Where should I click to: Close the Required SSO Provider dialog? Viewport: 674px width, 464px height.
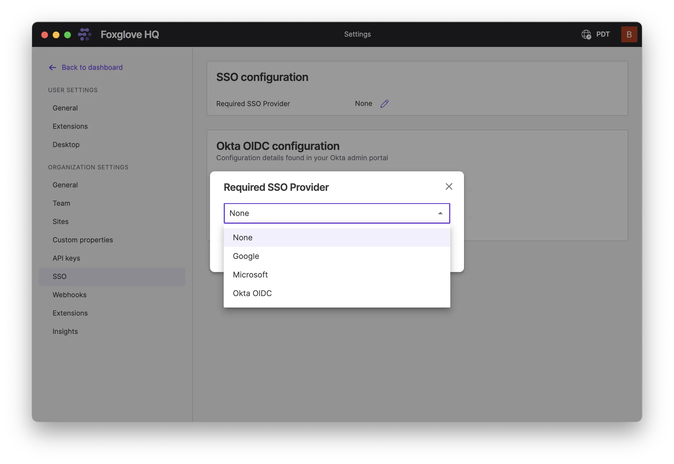449,187
